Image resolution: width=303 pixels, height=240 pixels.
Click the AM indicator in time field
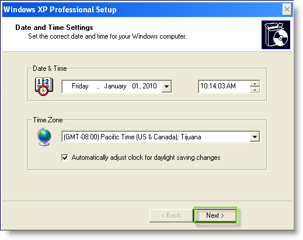(231, 86)
